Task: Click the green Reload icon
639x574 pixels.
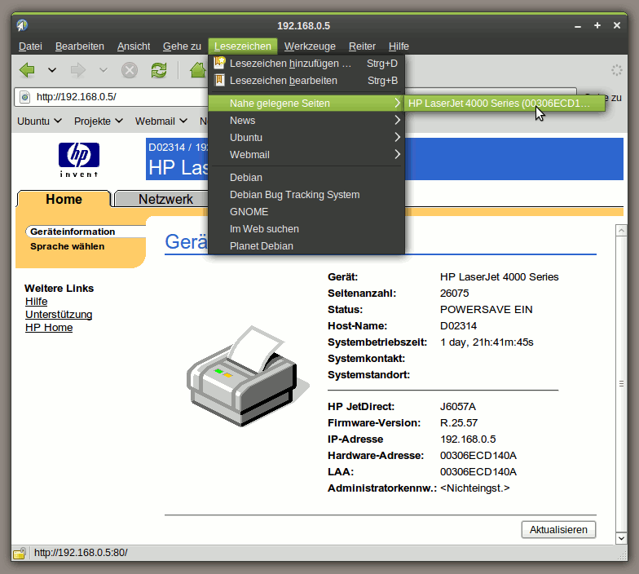Action: click(x=159, y=70)
